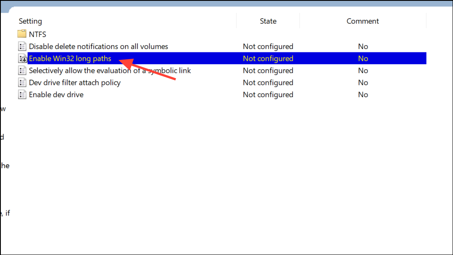Click Comment value for Dev drive filter policy
Screen dimensions: 453x255
(x=363, y=83)
